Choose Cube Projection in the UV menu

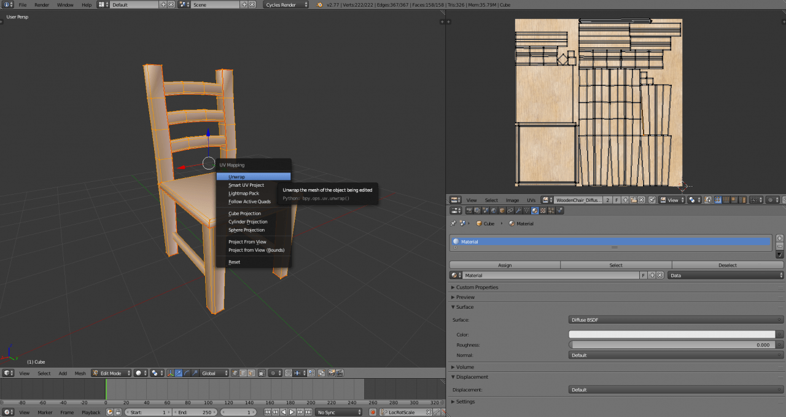point(244,214)
